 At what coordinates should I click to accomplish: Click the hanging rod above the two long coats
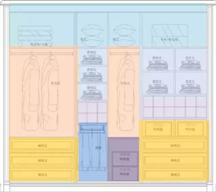(42, 54)
